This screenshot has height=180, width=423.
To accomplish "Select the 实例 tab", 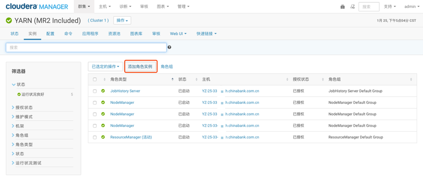I will click(32, 34).
